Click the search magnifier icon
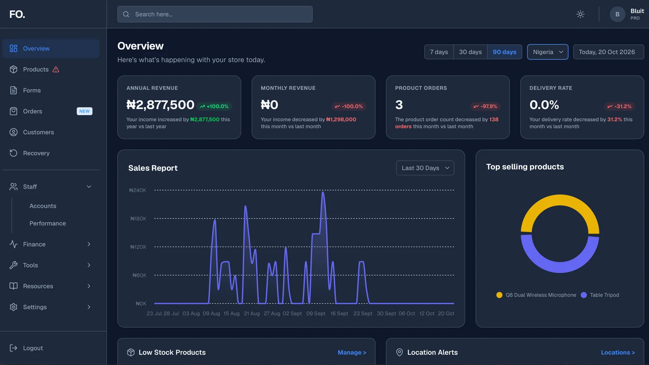Image resolution: width=649 pixels, height=365 pixels. (126, 14)
